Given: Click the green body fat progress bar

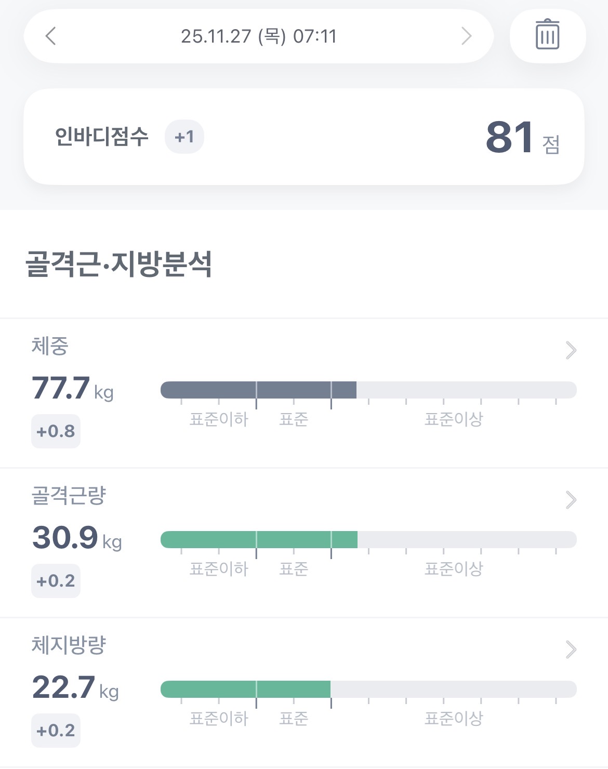Looking at the screenshot, I should (245, 689).
